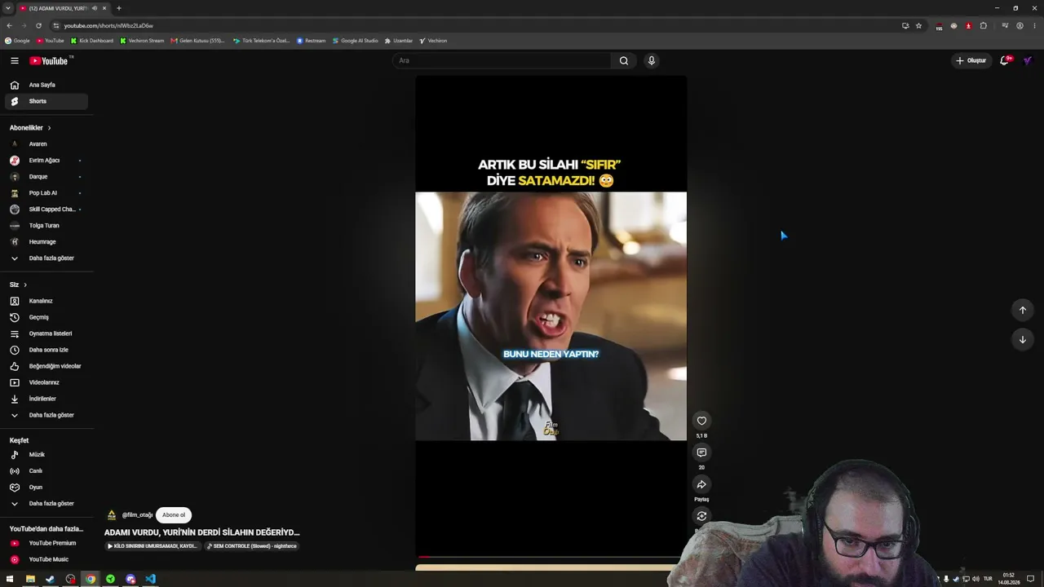1044x587 pixels.
Task: Click the Abone ol subscribe button
Action: (x=174, y=515)
